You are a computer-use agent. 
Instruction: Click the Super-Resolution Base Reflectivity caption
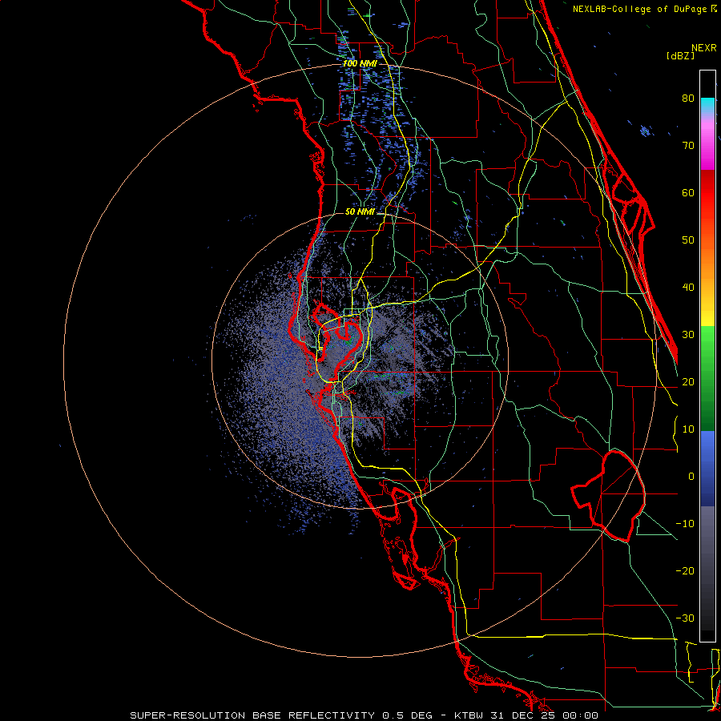[364, 715]
